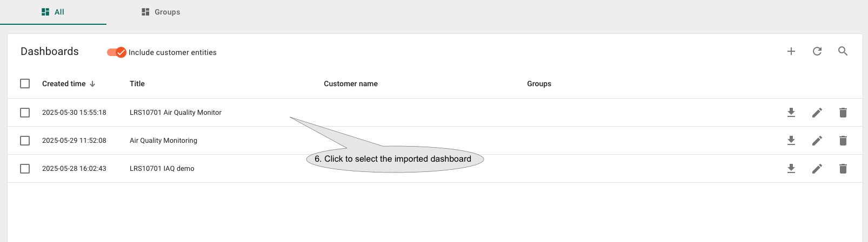Viewport: 868px width, 242px height.
Task: Tick checkbox for LRS10701 Air Quality Monitor
Action: pos(25,113)
